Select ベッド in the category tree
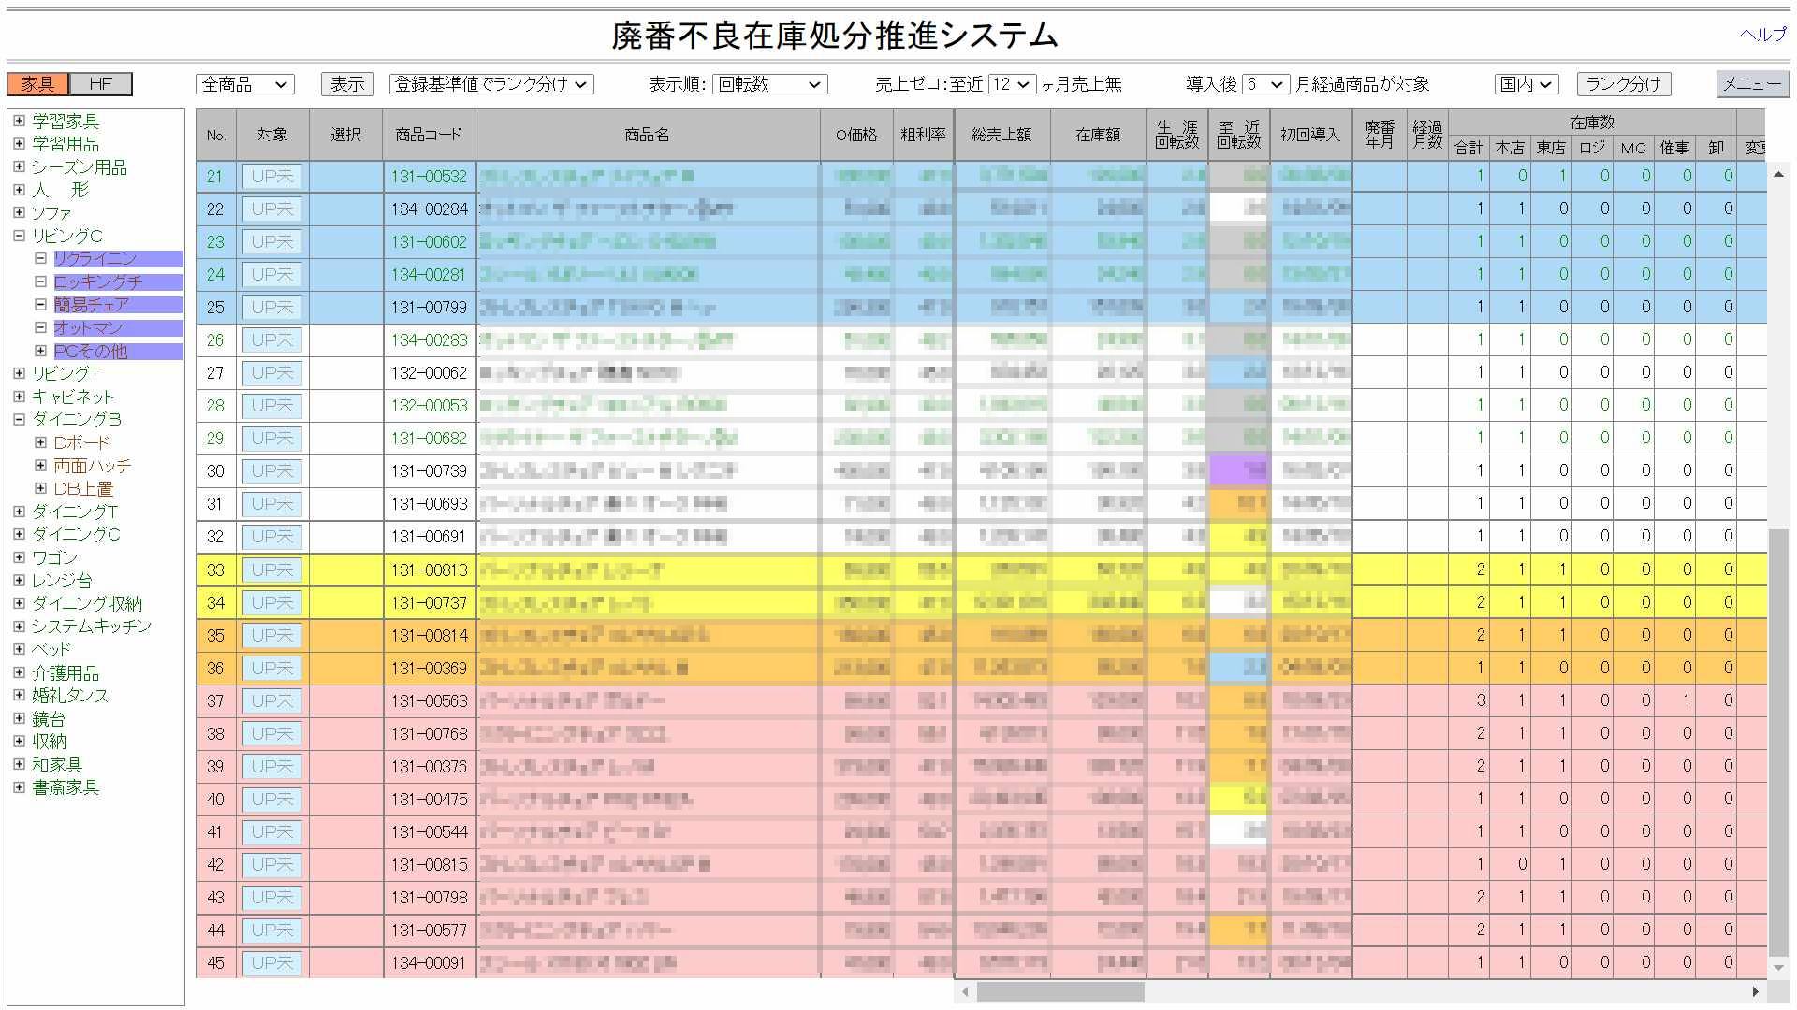Screen dimensions: 1797x1010 coord(51,649)
